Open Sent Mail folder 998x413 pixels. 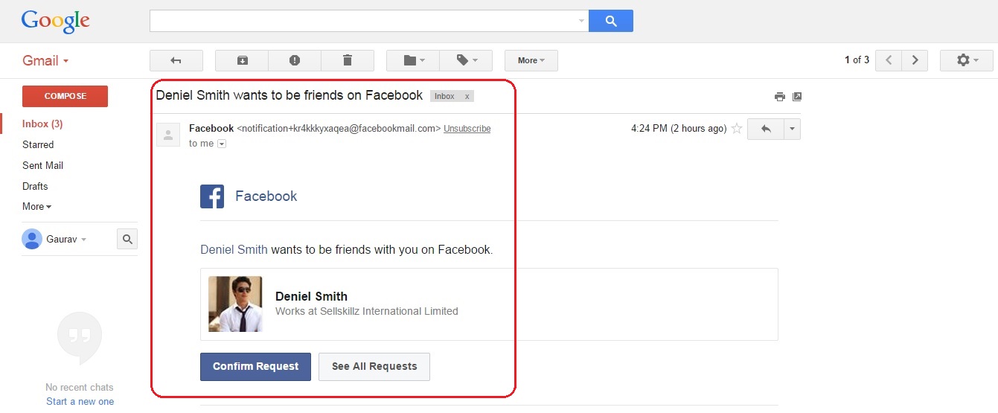click(x=43, y=165)
